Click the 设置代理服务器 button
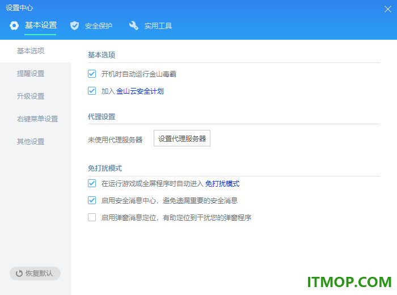This screenshot has width=397, height=295. tap(182, 138)
